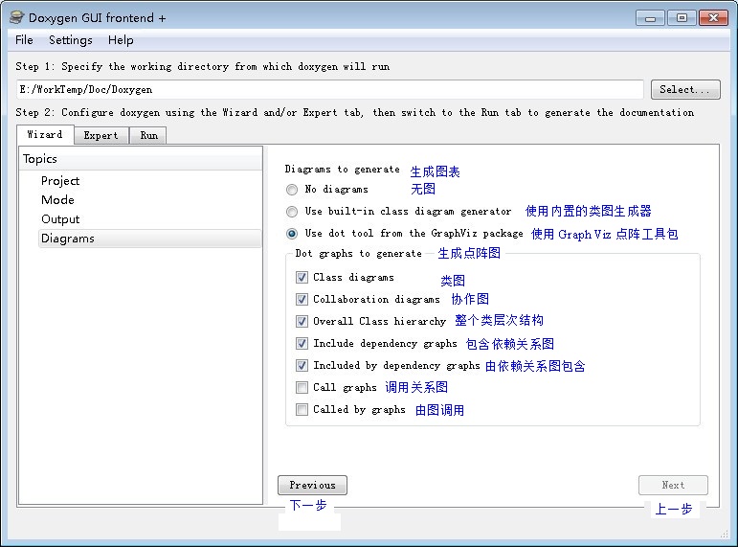738x547 pixels.
Task: Click the Topics list header
Action: (141, 159)
